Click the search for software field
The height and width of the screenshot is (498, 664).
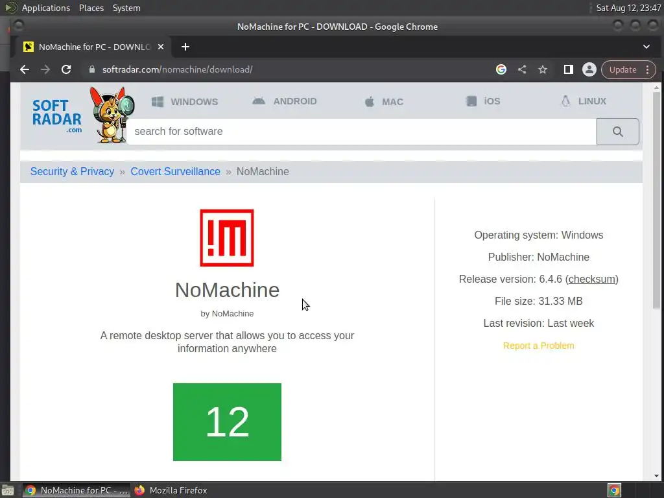tap(361, 131)
